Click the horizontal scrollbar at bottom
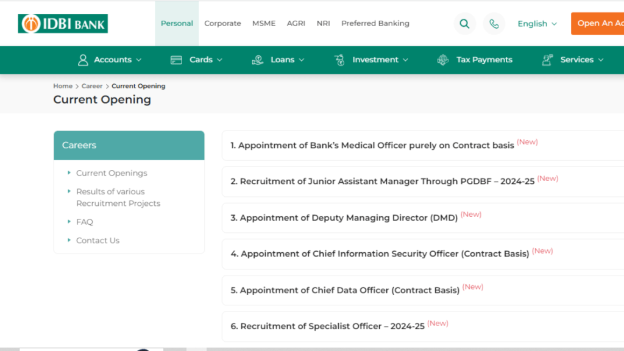Viewport: 624px width, 351px height. 312,349
